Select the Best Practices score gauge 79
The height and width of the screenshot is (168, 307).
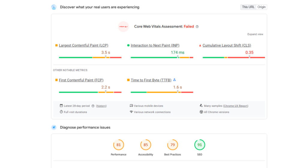tap(172, 145)
